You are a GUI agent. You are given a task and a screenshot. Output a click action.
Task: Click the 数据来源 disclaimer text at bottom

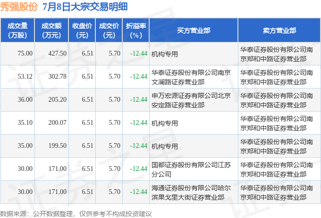[x=76, y=214]
